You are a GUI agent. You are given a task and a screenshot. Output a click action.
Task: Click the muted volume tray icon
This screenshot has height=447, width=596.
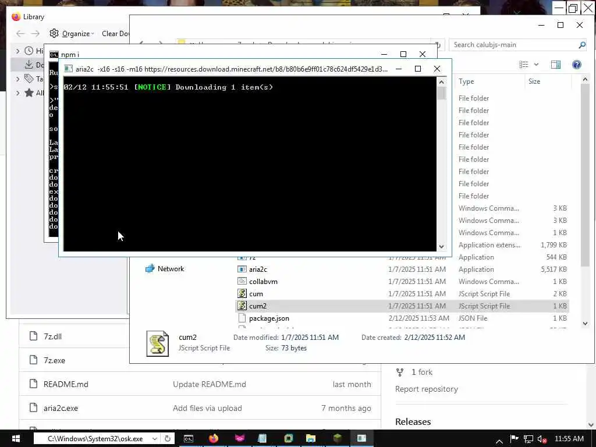(x=542, y=439)
